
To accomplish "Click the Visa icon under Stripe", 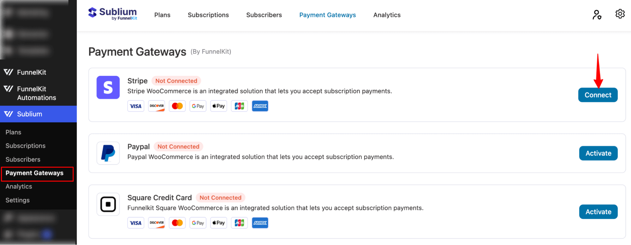I will (x=135, y=106).
